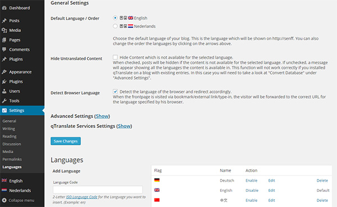Click the pushpin icon beside Plugins below Comments

coord(4,59)
